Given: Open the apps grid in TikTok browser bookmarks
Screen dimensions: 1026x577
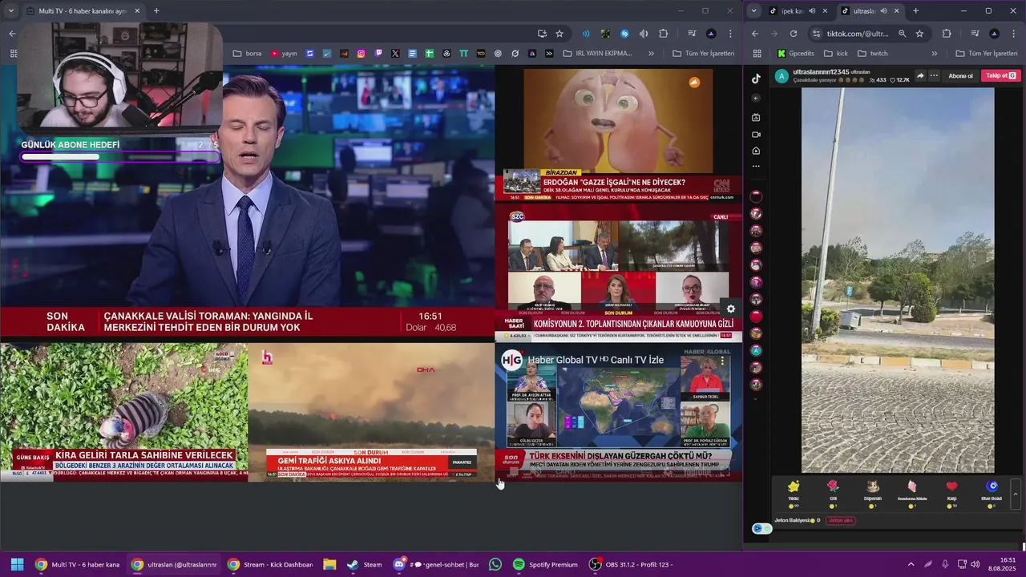Looking at the screenshot, I should (x=757, y=54).
